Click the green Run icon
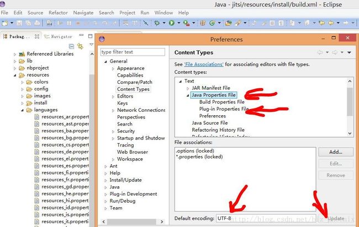 171,23
